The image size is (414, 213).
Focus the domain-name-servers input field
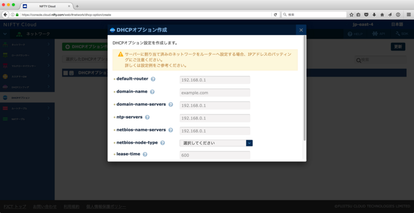point(215,105)
